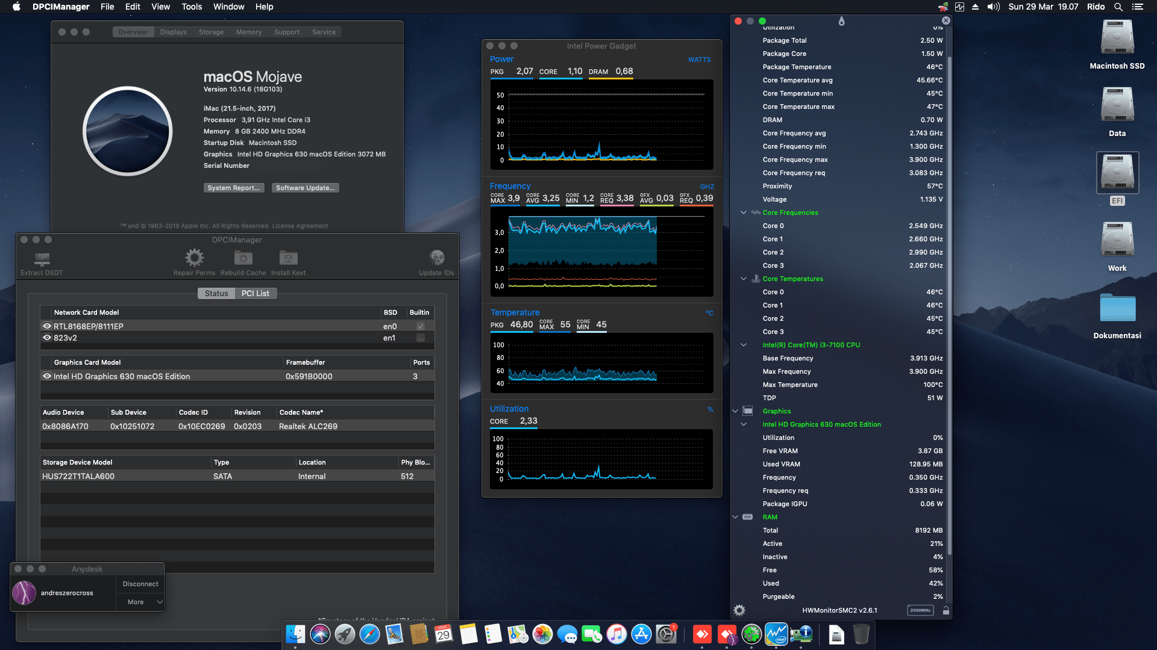This screenshot has height=650, width=1157.
Task: Click eye icon next to Intel HD Graphics 630
Action: pos(47,376)
